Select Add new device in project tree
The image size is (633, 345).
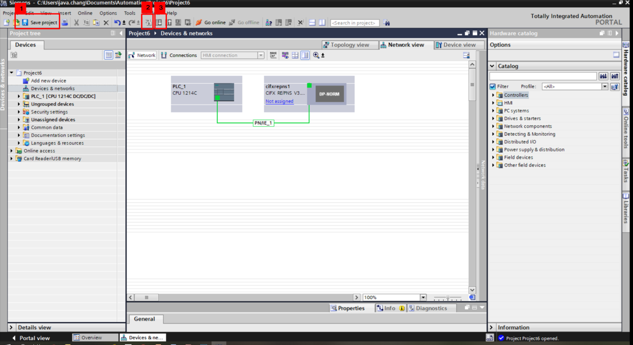coord(48,81)
